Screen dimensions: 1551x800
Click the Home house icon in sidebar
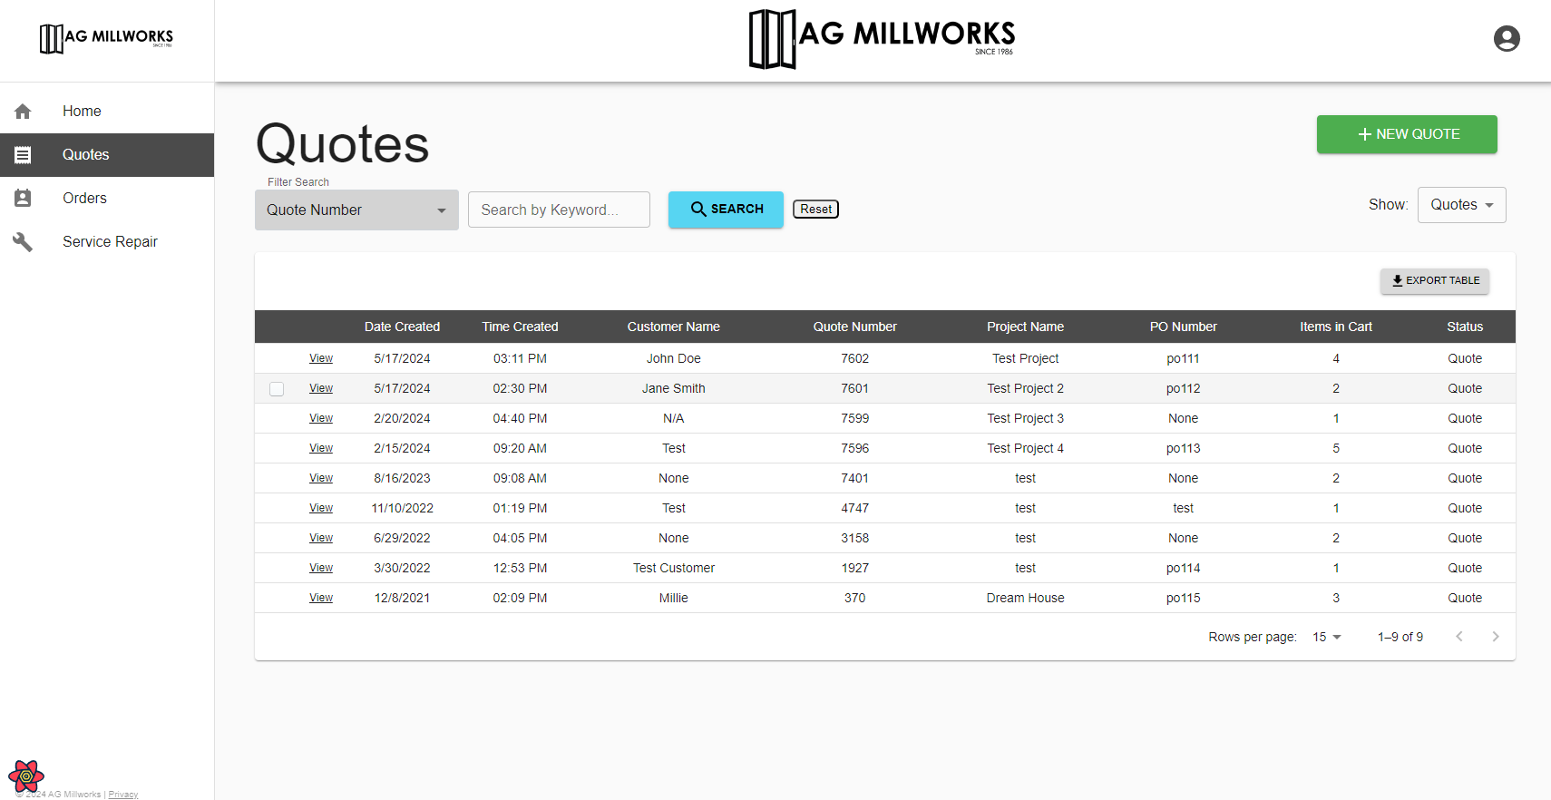(x=23, y=112)
